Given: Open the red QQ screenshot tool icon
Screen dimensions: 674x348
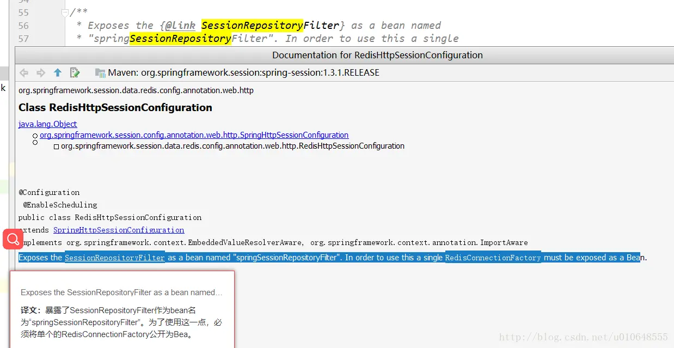Looking at the screenshot, I should (x=12, y=239).
